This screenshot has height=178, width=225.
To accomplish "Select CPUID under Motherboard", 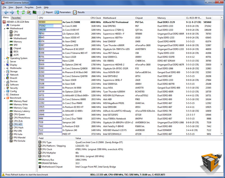I will (x=17, y=35).
